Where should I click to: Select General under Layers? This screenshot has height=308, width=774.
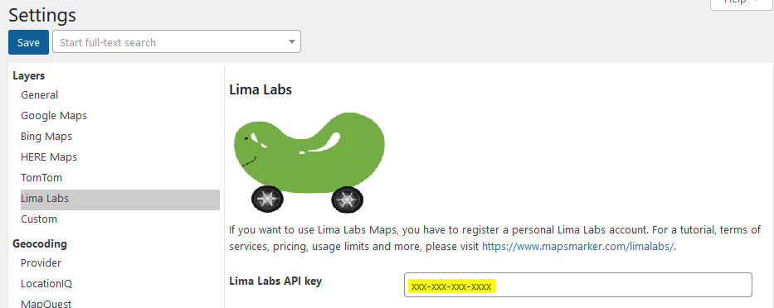click(40, 94)
